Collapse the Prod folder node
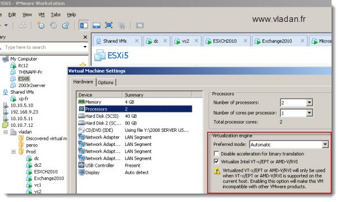Viewport: 340px width, 202px height. point(13,151)
